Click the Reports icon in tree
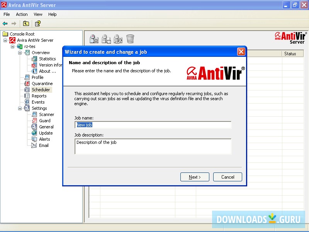309x232 pixels. pos(27,96)
